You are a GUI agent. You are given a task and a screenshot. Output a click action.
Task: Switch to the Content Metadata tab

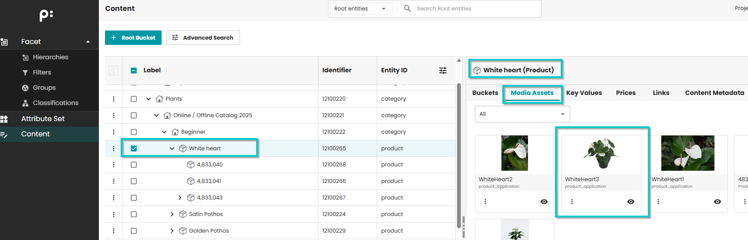coord(714,93)
